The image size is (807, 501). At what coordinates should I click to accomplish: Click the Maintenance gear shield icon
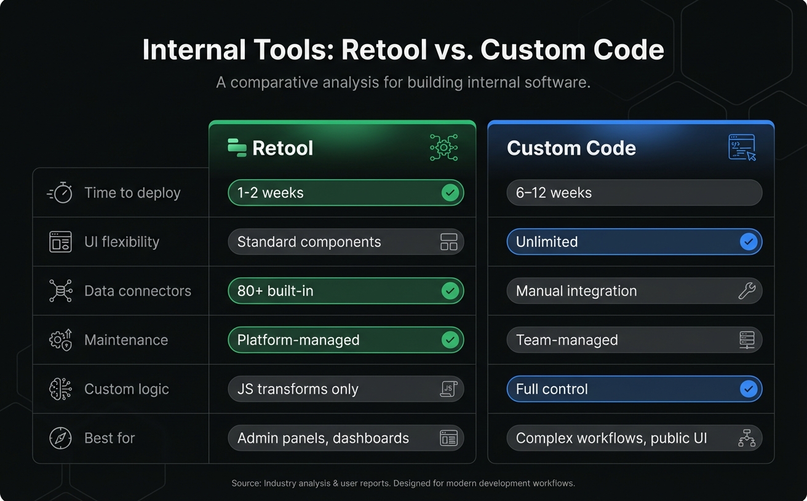[60, 340]
